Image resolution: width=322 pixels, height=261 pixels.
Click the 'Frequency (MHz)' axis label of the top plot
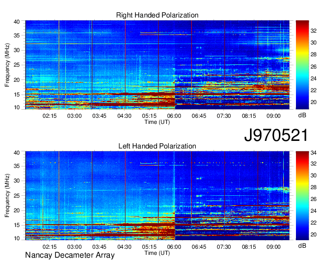coord(7,65)
